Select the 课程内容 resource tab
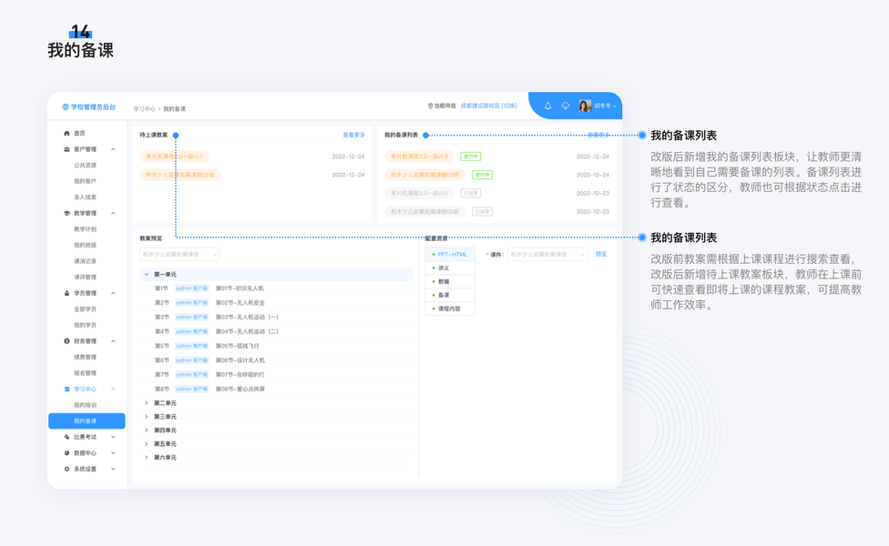This screenshot has width=889, height=546. pos(450,308)
